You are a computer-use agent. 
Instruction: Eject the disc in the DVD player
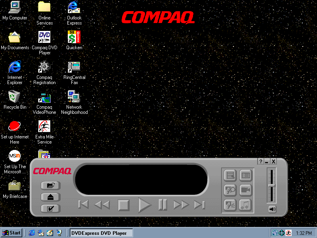51,197
